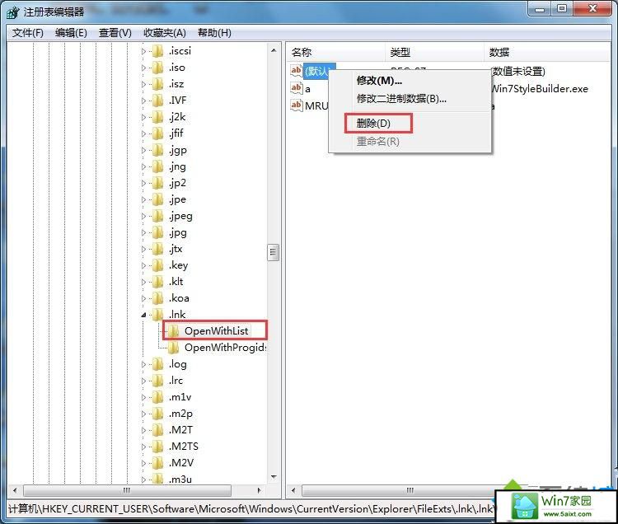Select the .m3u key label

pos(180,479)
